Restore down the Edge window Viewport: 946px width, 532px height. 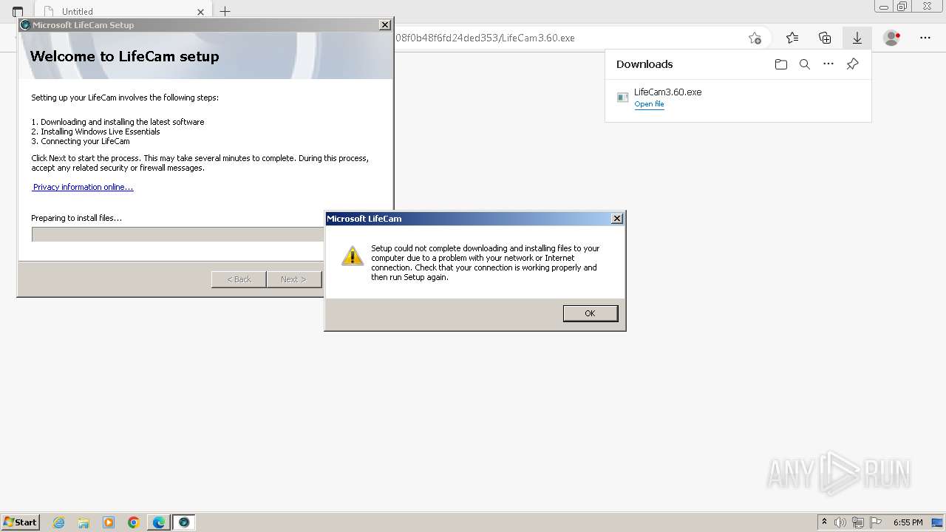[902, 7]
